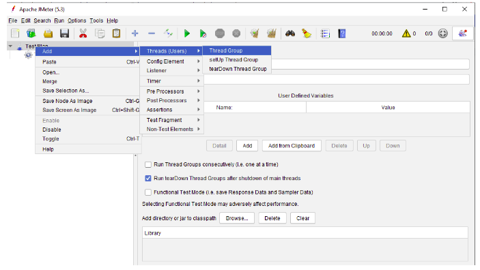Click the Toggle arrows icon in the toolbar
This screenshot has height=270, width=480.
point(168,33)
